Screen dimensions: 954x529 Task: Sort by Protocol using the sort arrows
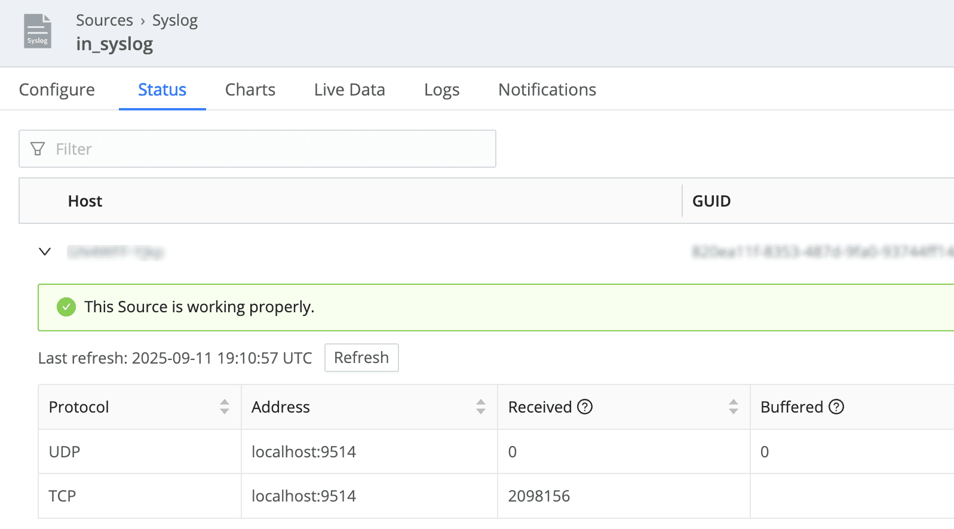click(225, 407)
